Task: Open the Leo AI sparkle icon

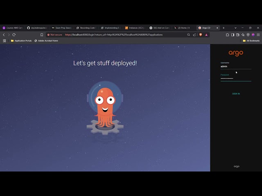Action: 243,35
